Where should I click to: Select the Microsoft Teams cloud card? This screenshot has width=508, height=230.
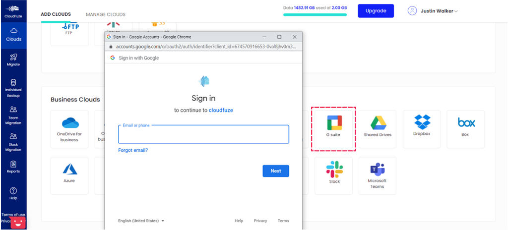tap(378, 175)
